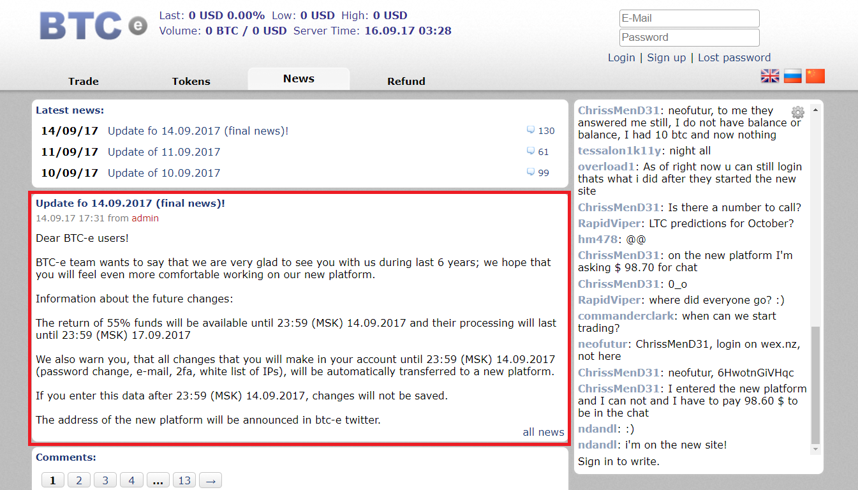Viewport: 858px width, 490px height.
Task: Click username overload1 in chat
Action: point(606,167)
